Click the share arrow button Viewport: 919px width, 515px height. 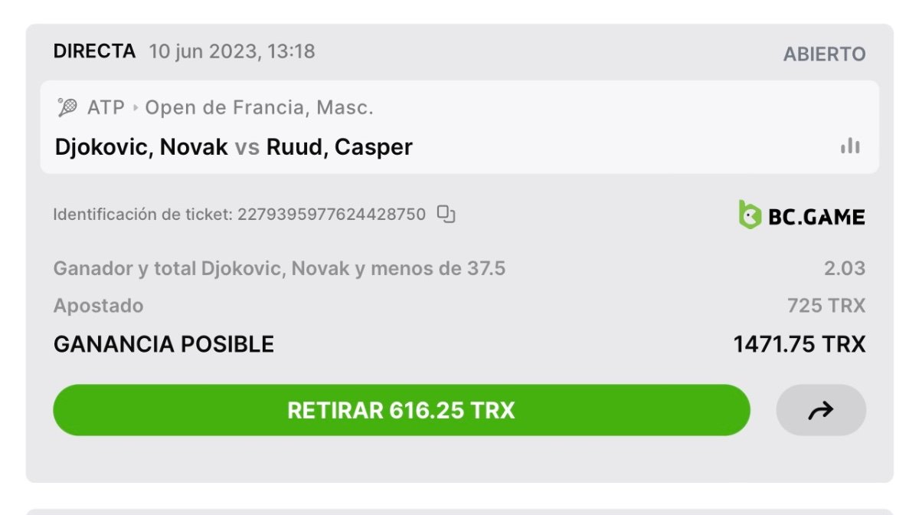(x=821, y=411)
